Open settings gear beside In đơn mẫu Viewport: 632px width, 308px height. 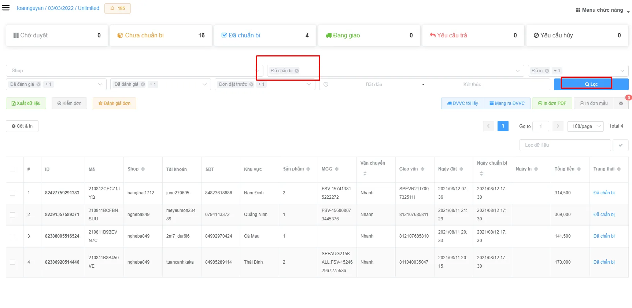(x=621, y=103)
